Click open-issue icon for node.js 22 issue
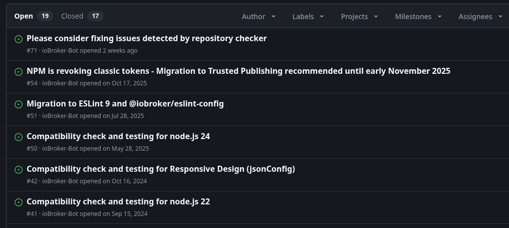The image size is (509, 228). 19,202
